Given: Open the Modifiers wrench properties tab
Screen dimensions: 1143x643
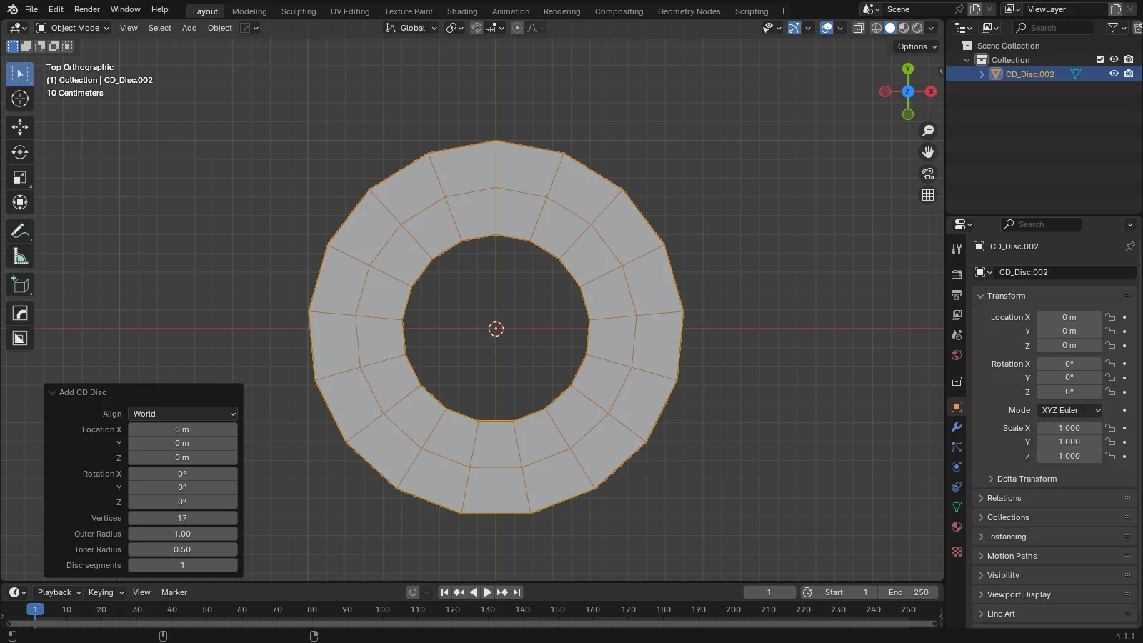Looking at the screenshot, I should point(957,427).
